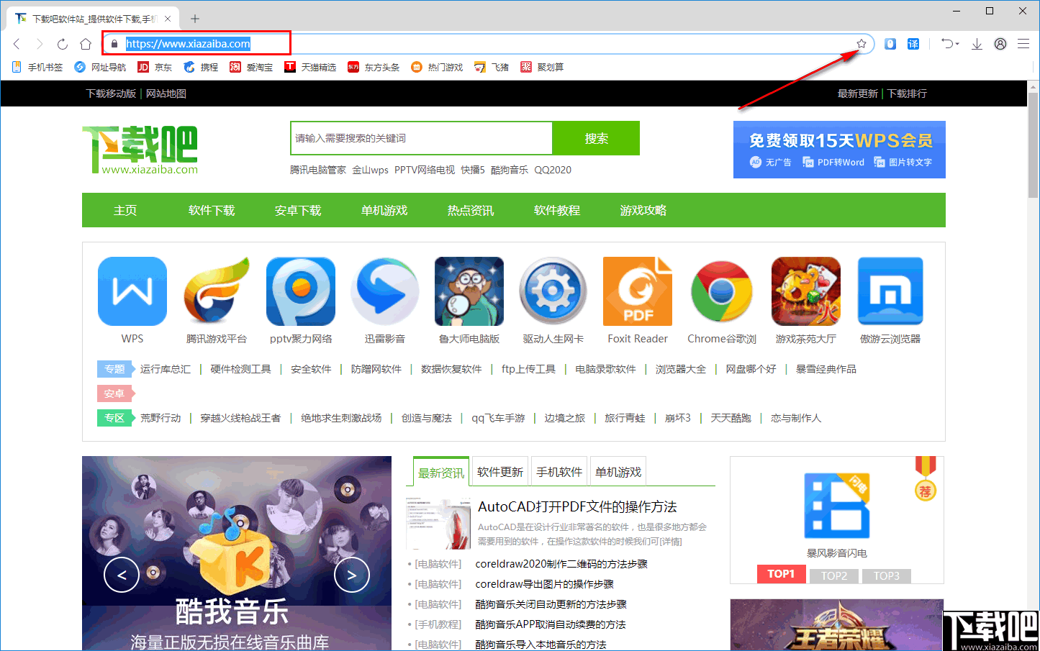Click Chrome谷歌浏览器 icon
1040x651 pixels.
pyautogui.click(x=722, y=291)
